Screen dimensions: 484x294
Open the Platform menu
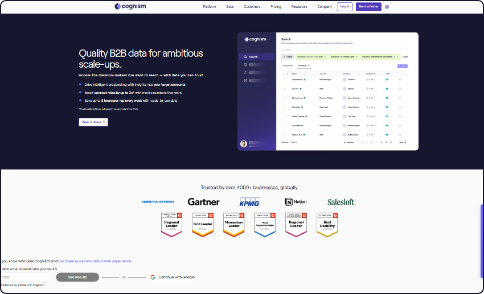coord(210,6)
